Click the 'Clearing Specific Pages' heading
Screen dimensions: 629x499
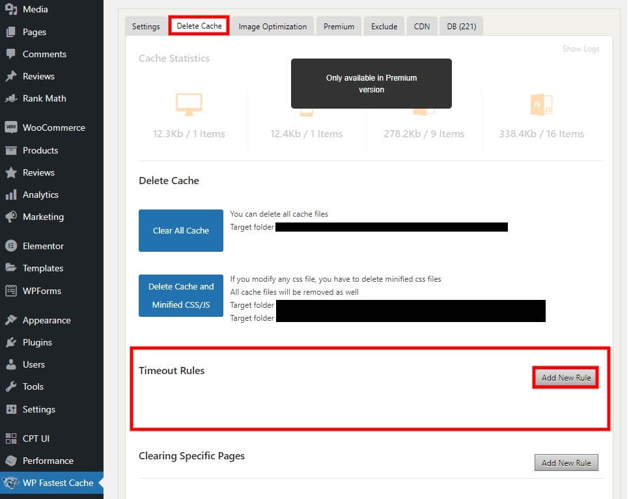191,455
